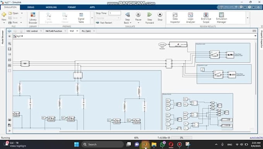Click the image annotation palette icon
The width and height of the screenshot is (263, 149).
10,65
